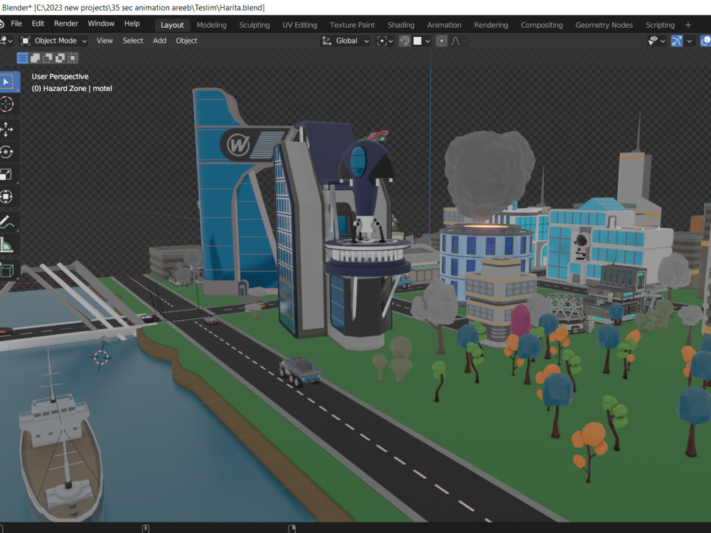Choose the Measure tool
This screenshot has width=711, height=533.
[9, 245]
